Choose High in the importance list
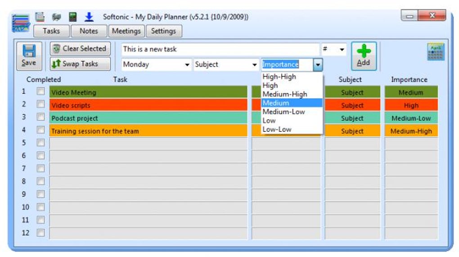This screenshot has width=459, height=257. 292,86
